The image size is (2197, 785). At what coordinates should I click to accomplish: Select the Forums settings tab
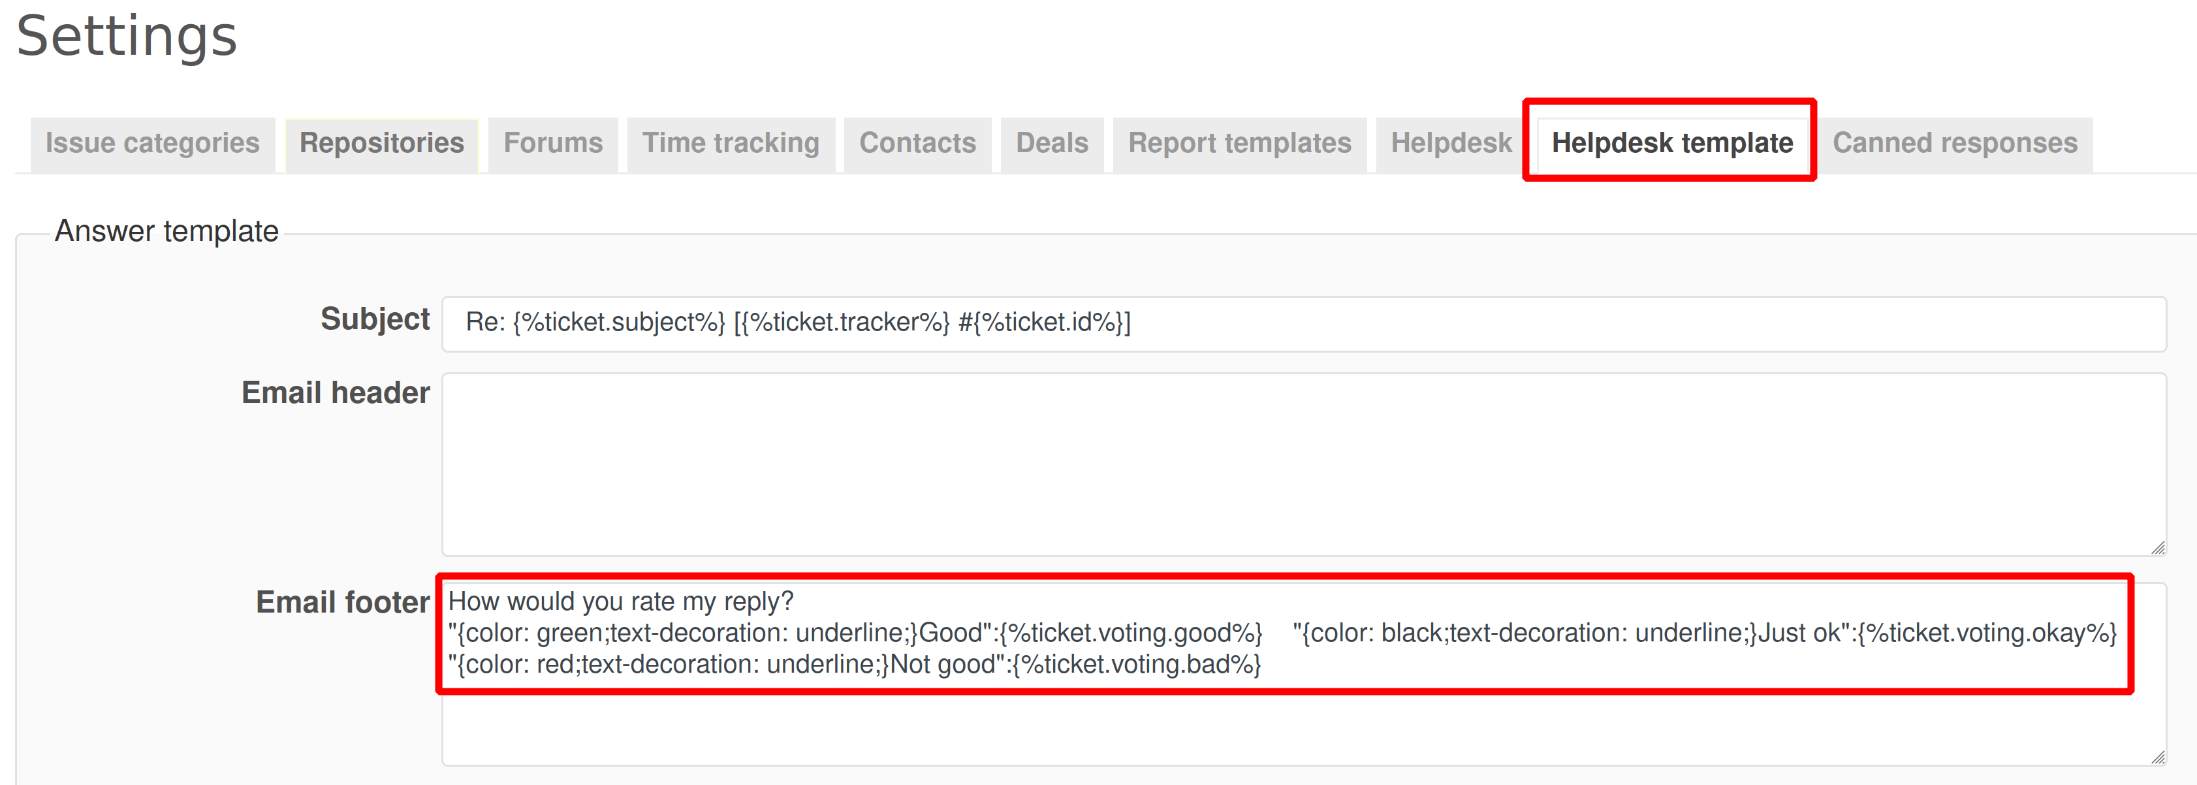(x=552, y=143)
